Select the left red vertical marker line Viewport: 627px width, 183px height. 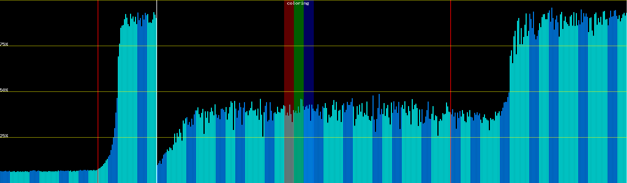(x=98, y=76)
